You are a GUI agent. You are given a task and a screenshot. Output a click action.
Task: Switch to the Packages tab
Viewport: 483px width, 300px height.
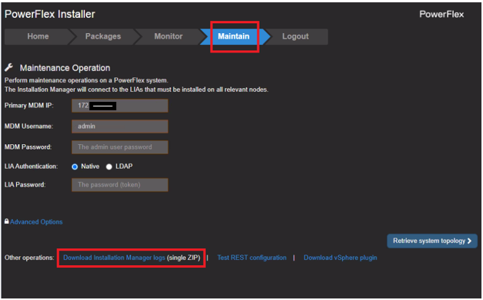pyautogui.click(x=103, y=36)
